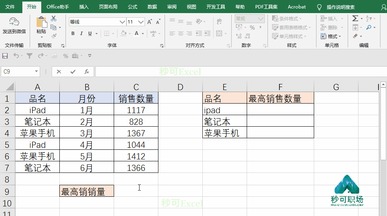Open 套用表格格式 table styles menu
The height and width of the screenshot is (216, 387).
[x=291, y=27]
